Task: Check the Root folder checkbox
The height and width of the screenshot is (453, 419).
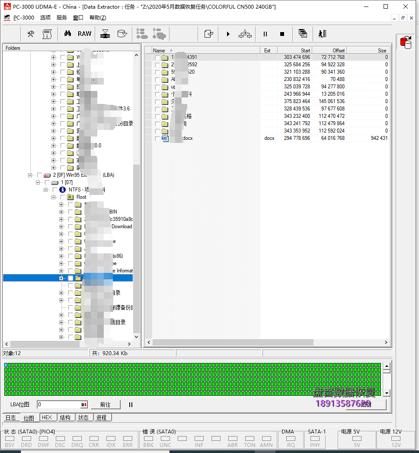Action: click(x=63, y=197)
